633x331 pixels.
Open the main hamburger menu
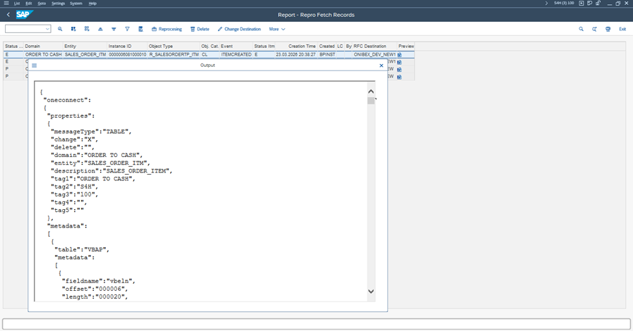point(6,4)
